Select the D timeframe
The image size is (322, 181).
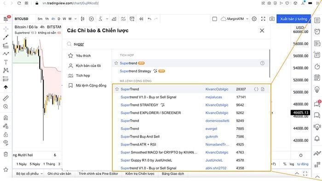tap(59, 19)
